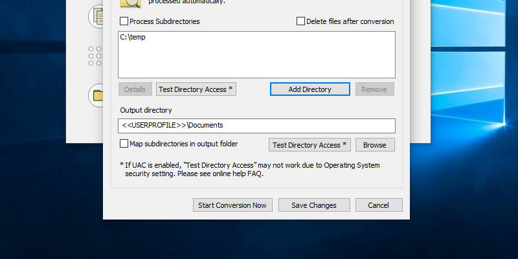Click the Output directory text field
This screenshot has height=259, width=518.
[256, 126]
